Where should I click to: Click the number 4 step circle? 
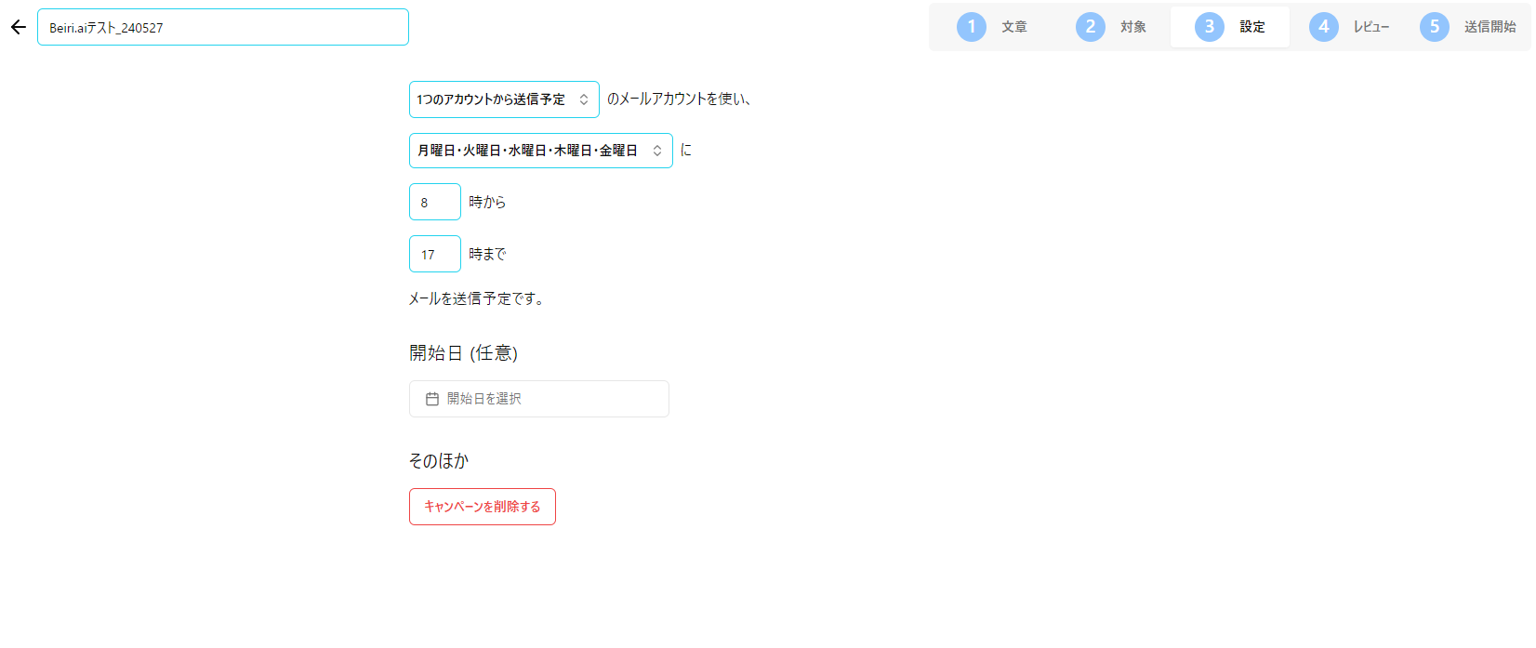(1323, 27)
